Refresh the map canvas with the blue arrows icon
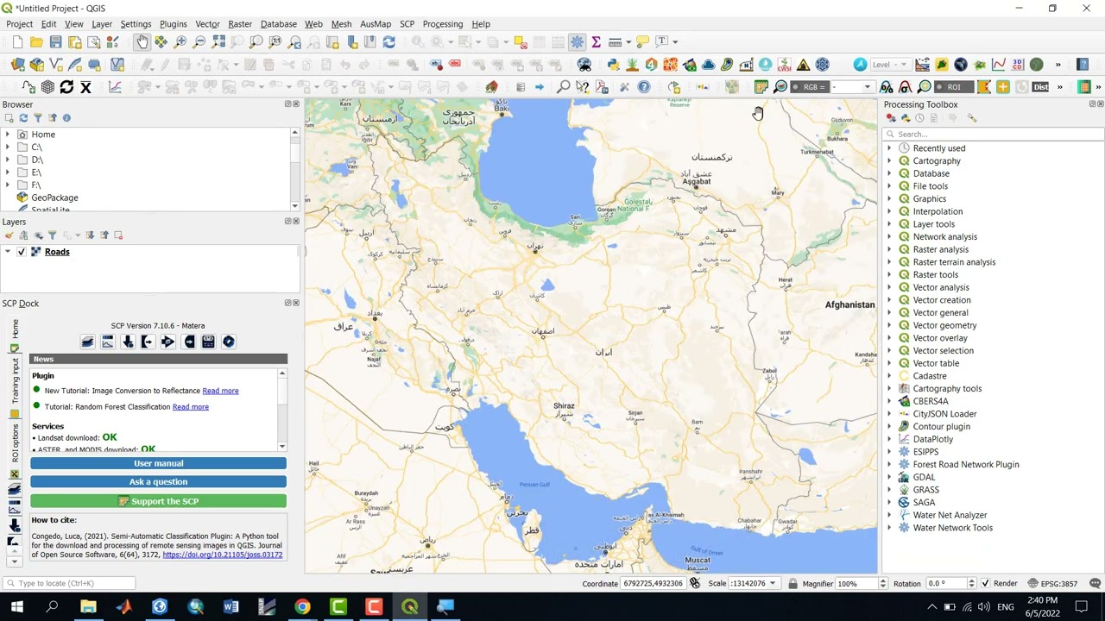This screenshot has height=621, width=1105. 389,41
